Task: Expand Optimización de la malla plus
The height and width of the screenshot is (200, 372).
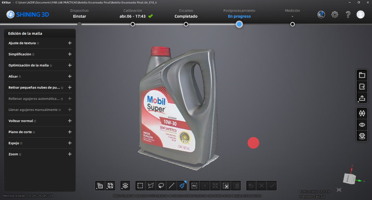Action: (70, 65)
